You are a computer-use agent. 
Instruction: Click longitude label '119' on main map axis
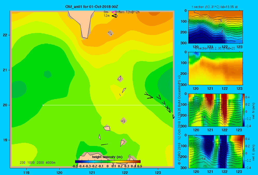[x=26, y=172]
